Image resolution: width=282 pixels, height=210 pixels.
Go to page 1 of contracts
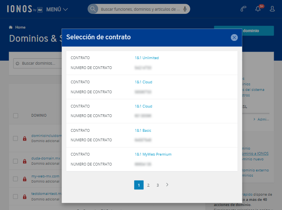[139, 185]
